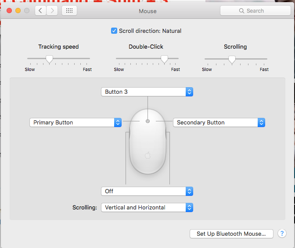Click the scroll ball on mouse image

click(147, 121)
